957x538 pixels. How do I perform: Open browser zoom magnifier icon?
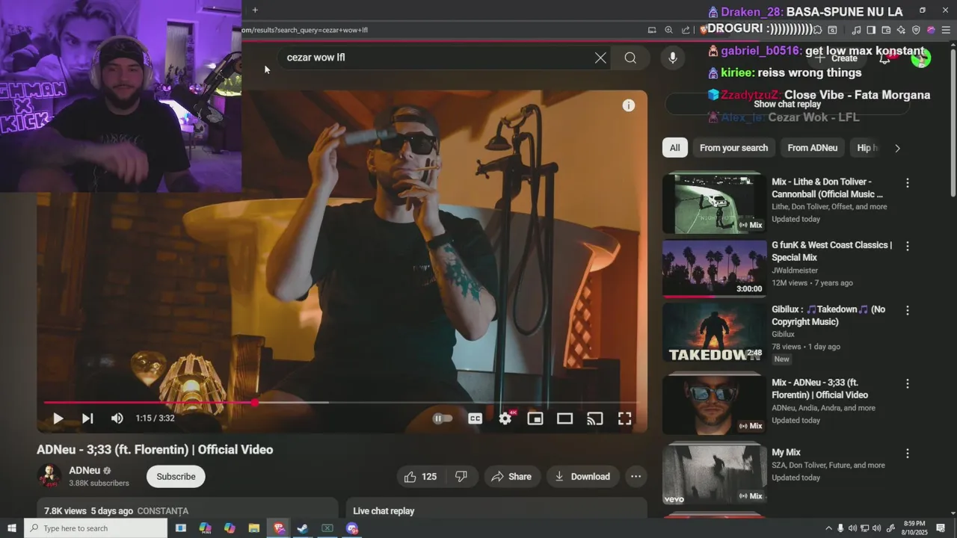[x=668, y=30]
